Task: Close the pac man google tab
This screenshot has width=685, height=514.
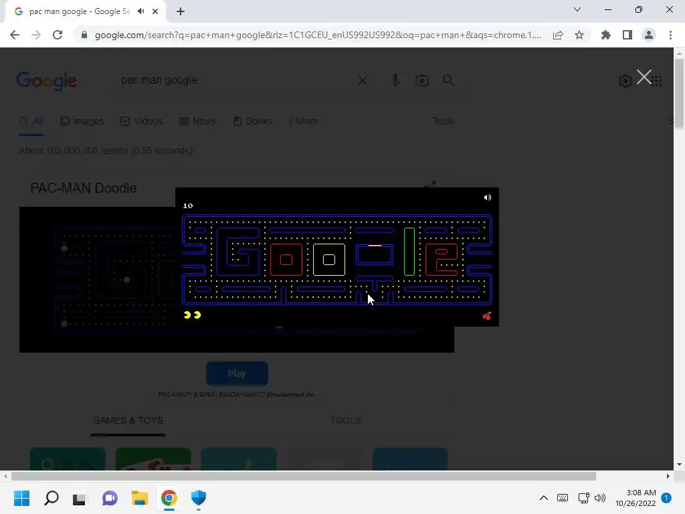Action: click(x=155, y=11)
